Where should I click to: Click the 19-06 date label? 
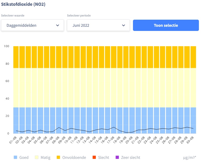pos(123,140)
